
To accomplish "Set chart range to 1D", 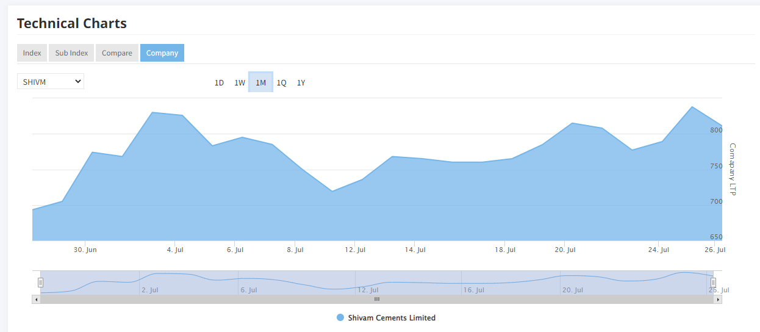I will tap(219, 83).
